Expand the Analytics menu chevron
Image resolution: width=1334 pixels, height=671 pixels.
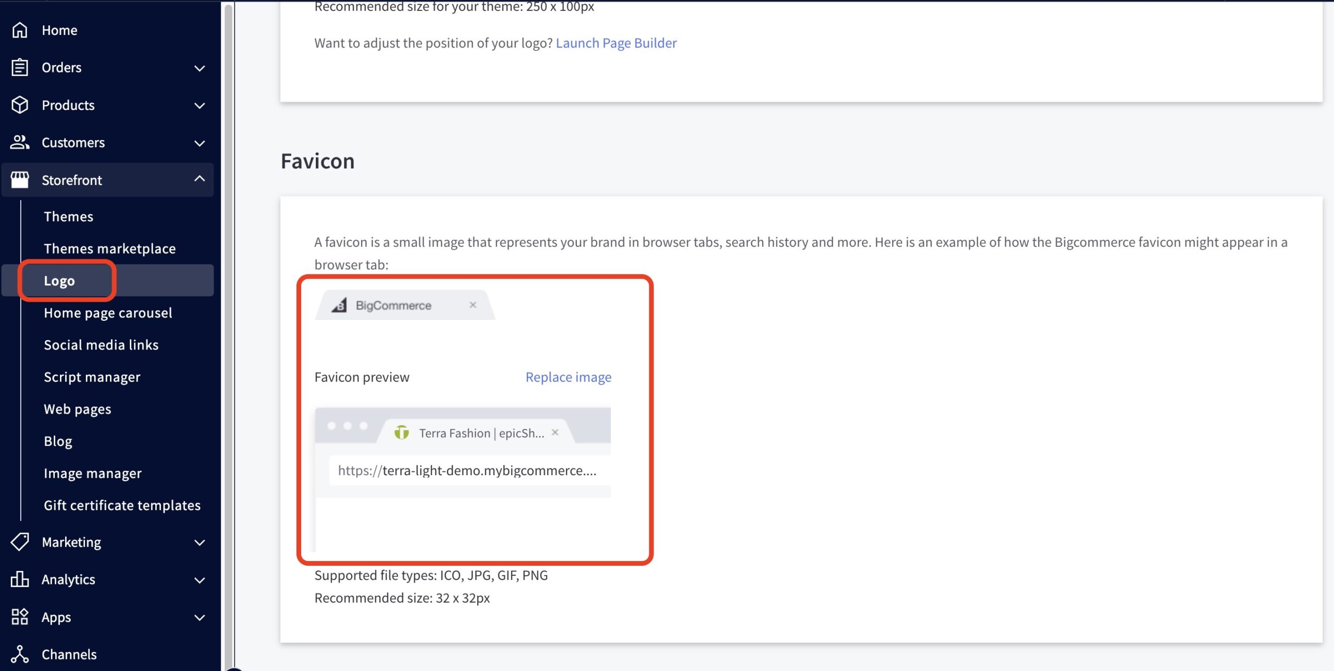coord(200,580)
